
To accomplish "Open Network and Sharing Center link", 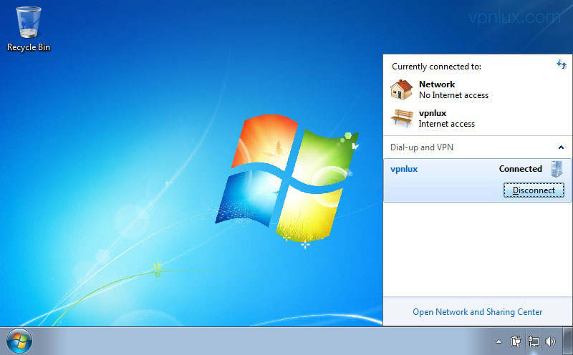I will pos(477,312).
